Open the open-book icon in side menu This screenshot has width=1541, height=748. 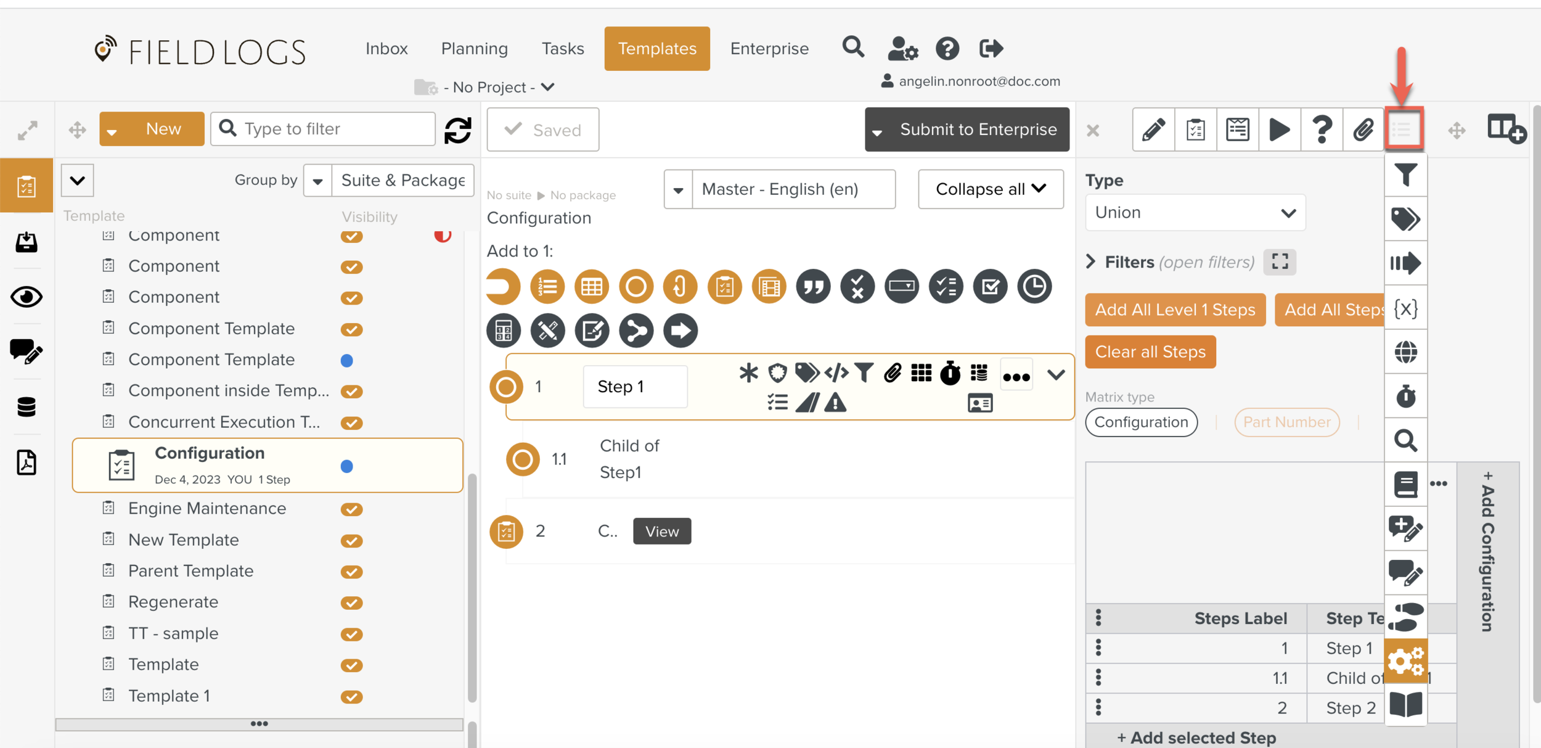[x=1405, y=704]
